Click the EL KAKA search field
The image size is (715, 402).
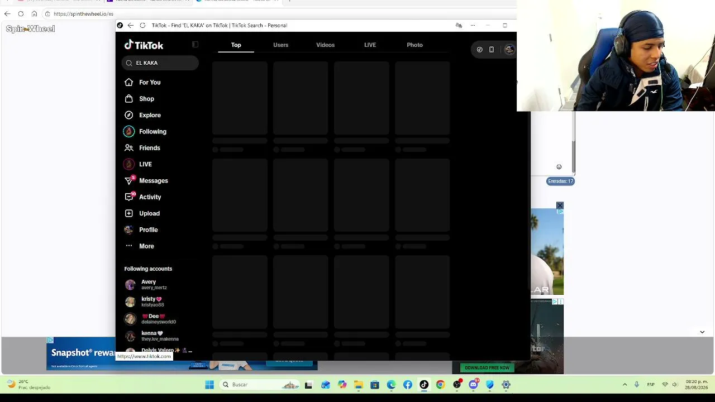pos(160,63)
